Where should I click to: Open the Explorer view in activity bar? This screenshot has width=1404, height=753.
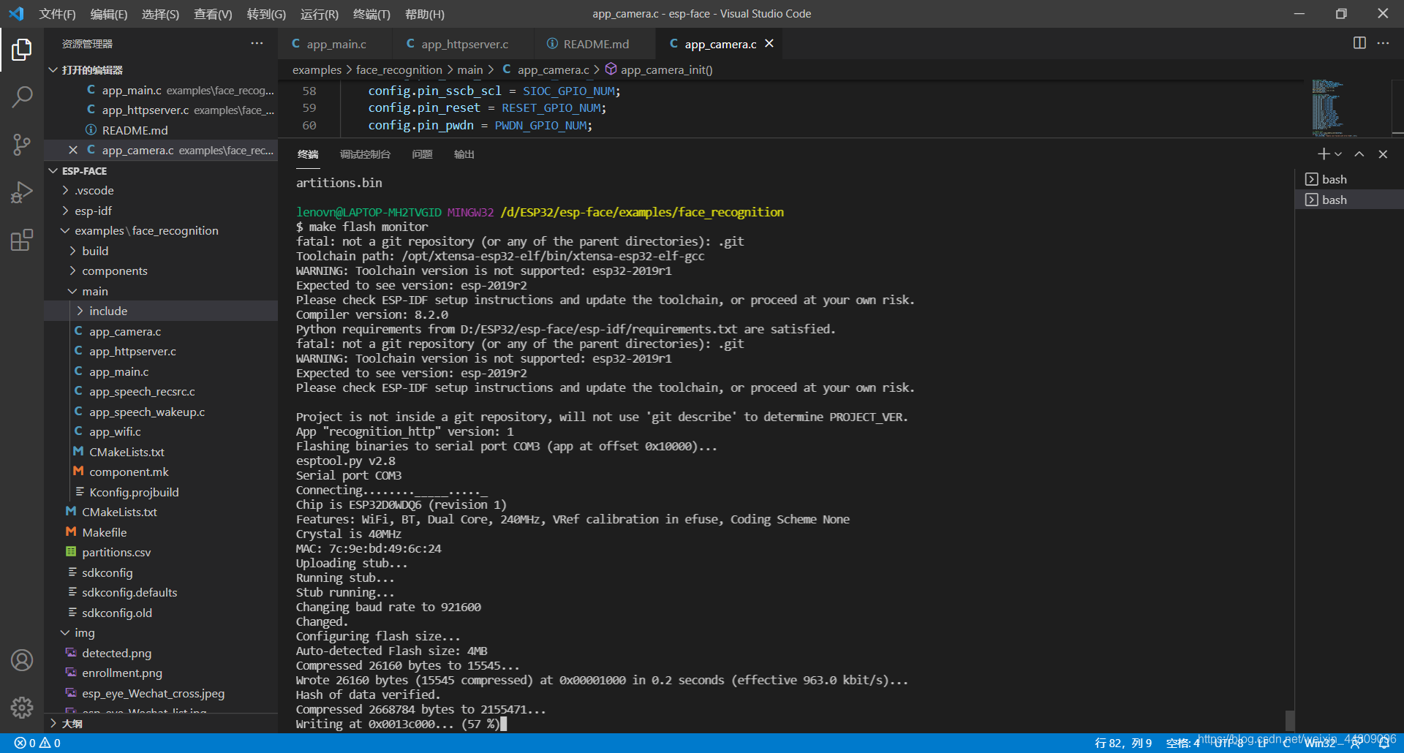pyautogui.click(x=22, y=50)
